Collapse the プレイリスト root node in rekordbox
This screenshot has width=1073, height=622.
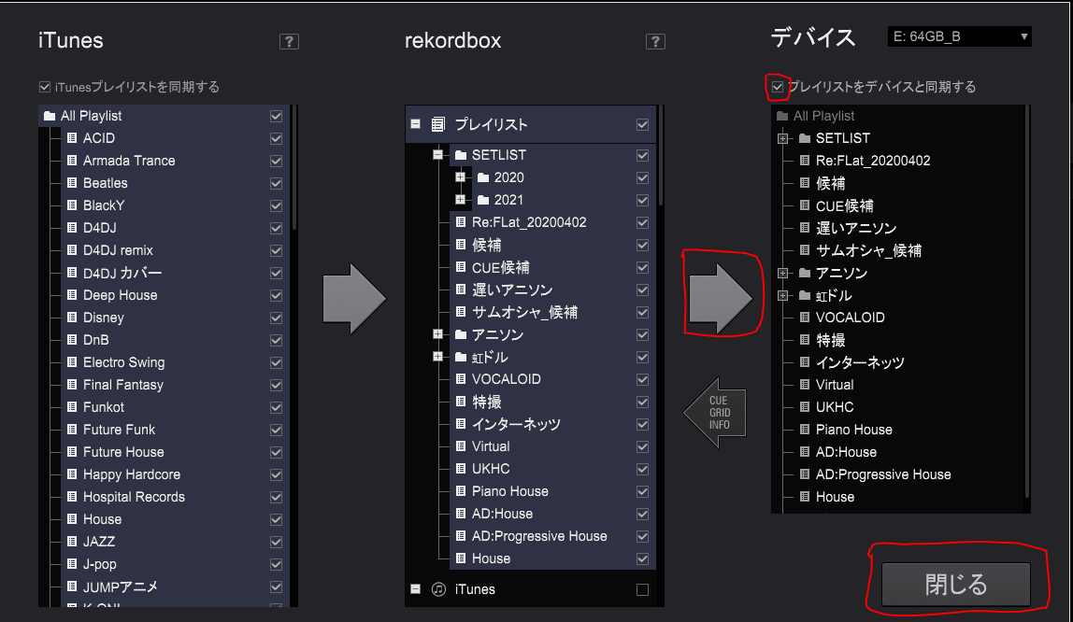(x=415, y=124)
